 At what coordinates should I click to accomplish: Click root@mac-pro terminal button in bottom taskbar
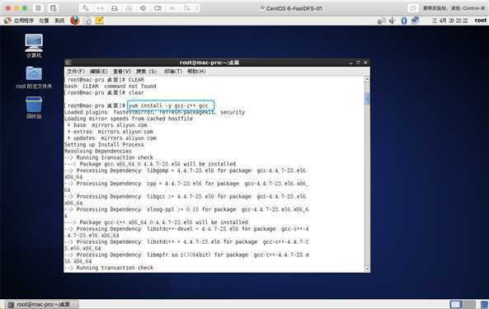pos(43,305)
